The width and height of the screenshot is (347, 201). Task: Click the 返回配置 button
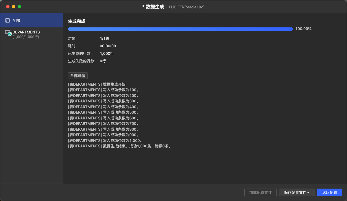pos(329,192)
